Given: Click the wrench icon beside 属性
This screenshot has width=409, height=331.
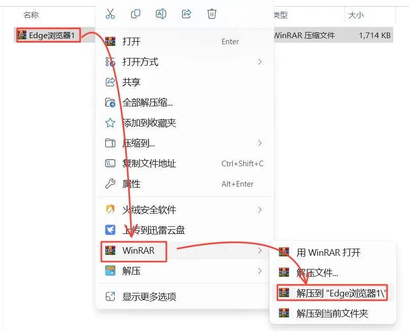Looking at the screenshot, I should click(110, 184).
